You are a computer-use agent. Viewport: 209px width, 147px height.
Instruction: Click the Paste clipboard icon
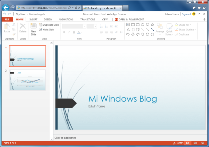(7, 28)
